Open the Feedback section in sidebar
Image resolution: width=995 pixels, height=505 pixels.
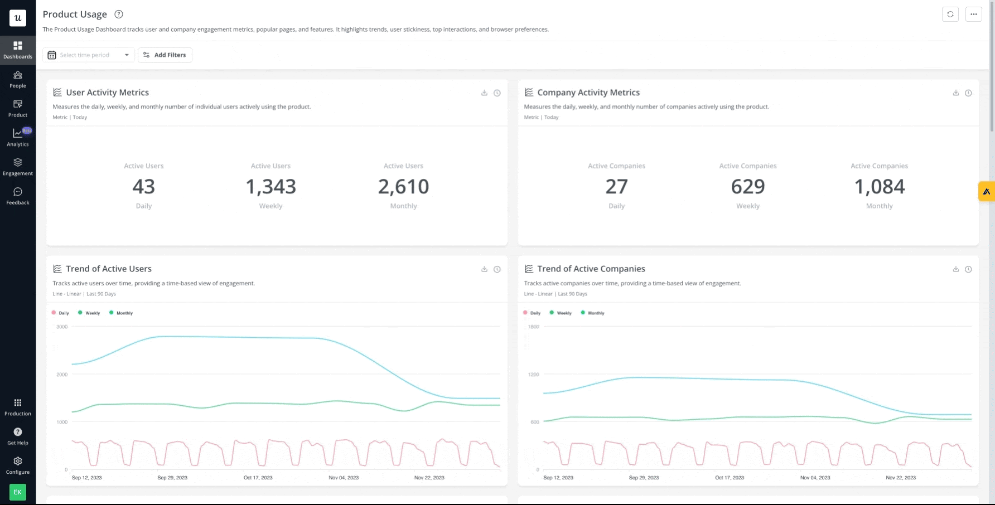tap(18, 195)
